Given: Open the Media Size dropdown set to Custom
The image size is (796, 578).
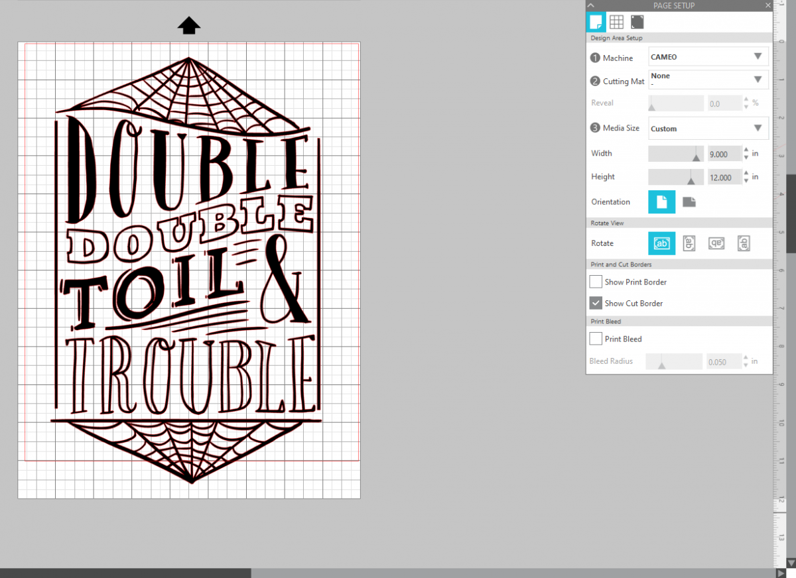Looking at the screenshot, I should [x=708, y=129].
